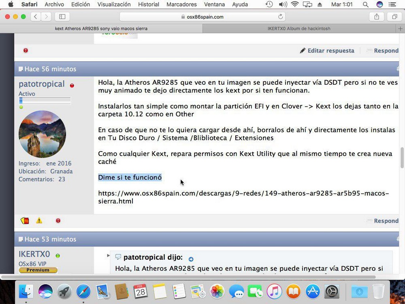The width and height of the screenshot is (405, 304).
Task: Open iTunes from the Dock
Action: coord(274,291)
